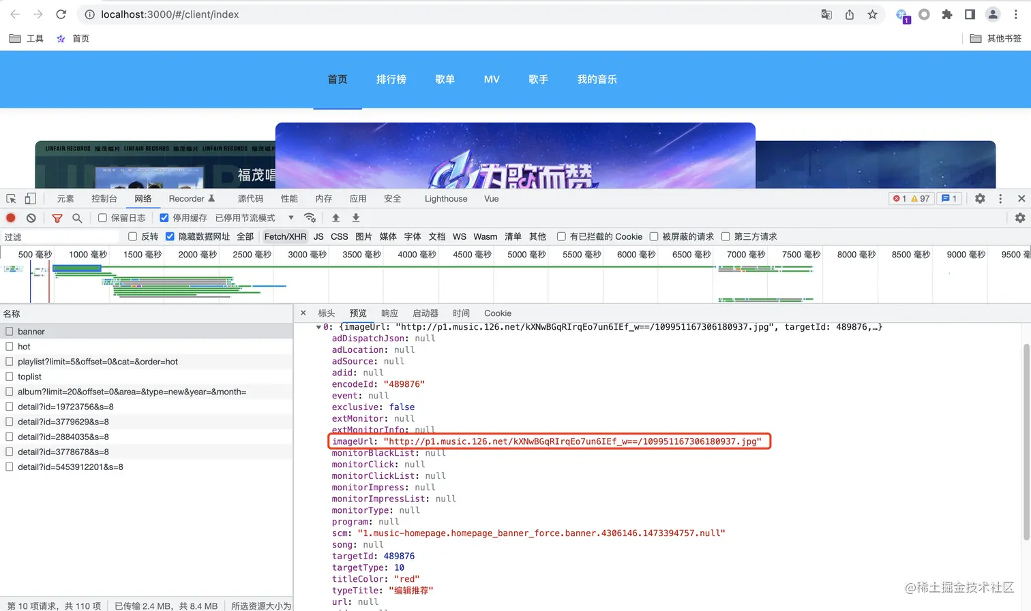The width and height of the screenshot is (1031, 611).
Task: Open the Vue DevTools tab
Action: click(492, 199)
